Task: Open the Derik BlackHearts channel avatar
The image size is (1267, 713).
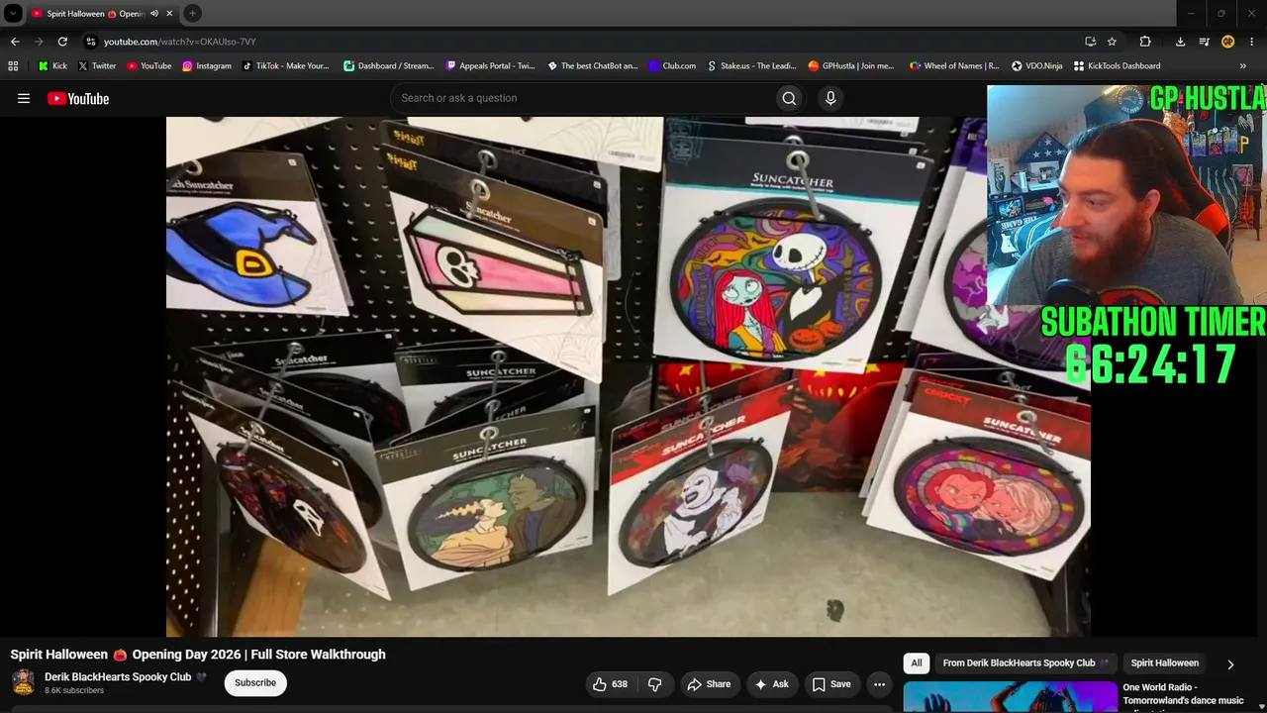Action: coord(23,683)
